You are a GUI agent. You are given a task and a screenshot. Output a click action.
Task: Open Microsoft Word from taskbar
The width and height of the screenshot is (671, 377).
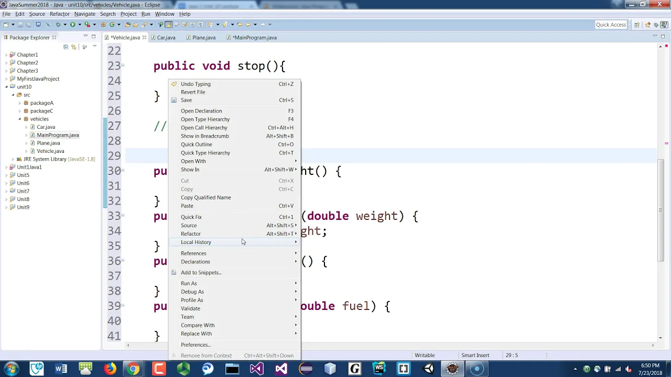(x=61, y=369)
